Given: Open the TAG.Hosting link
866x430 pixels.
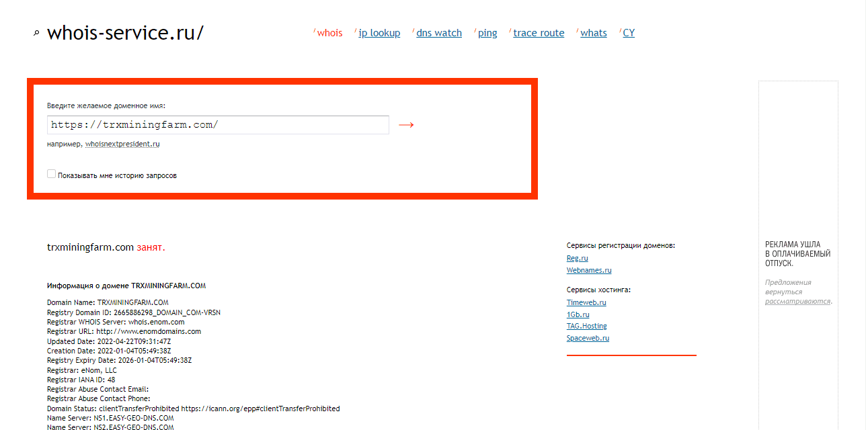Looking at the screenshot, I should point(586,326).
